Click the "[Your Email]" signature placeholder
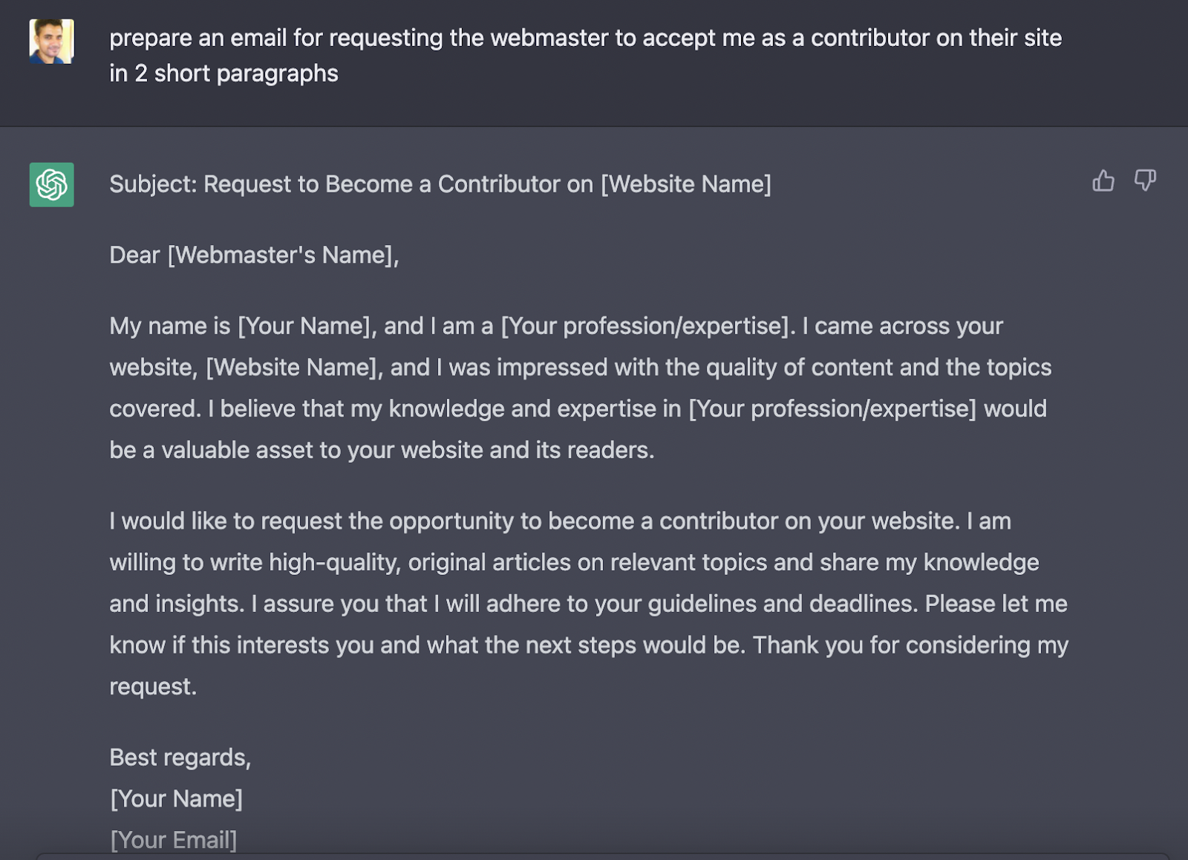Screen dimensions: 1188x860 click(x=174, y=840)
